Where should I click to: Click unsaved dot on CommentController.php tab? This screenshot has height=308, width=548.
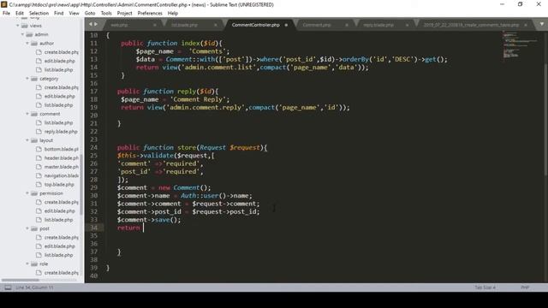tap(286, 25)
